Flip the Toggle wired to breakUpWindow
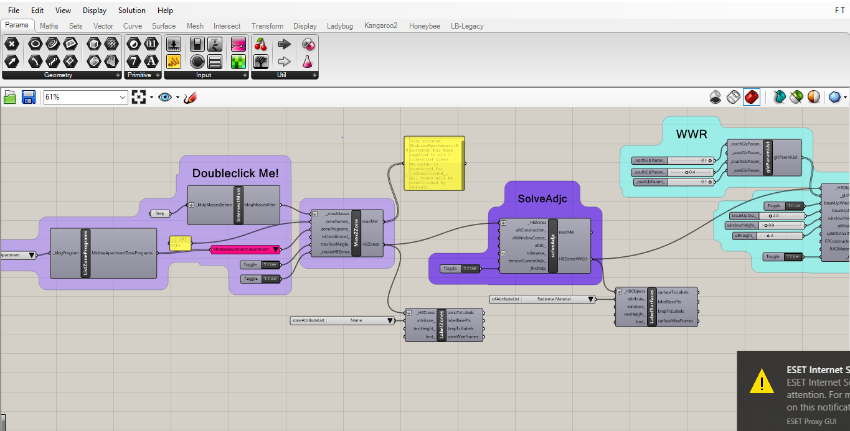The width and height of the screenshot is (850, 431). click(x=783, y=206)
